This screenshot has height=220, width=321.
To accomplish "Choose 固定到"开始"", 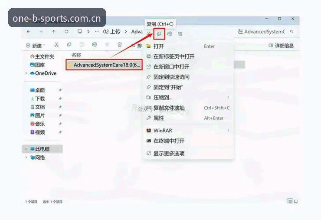I will [188, 87].
